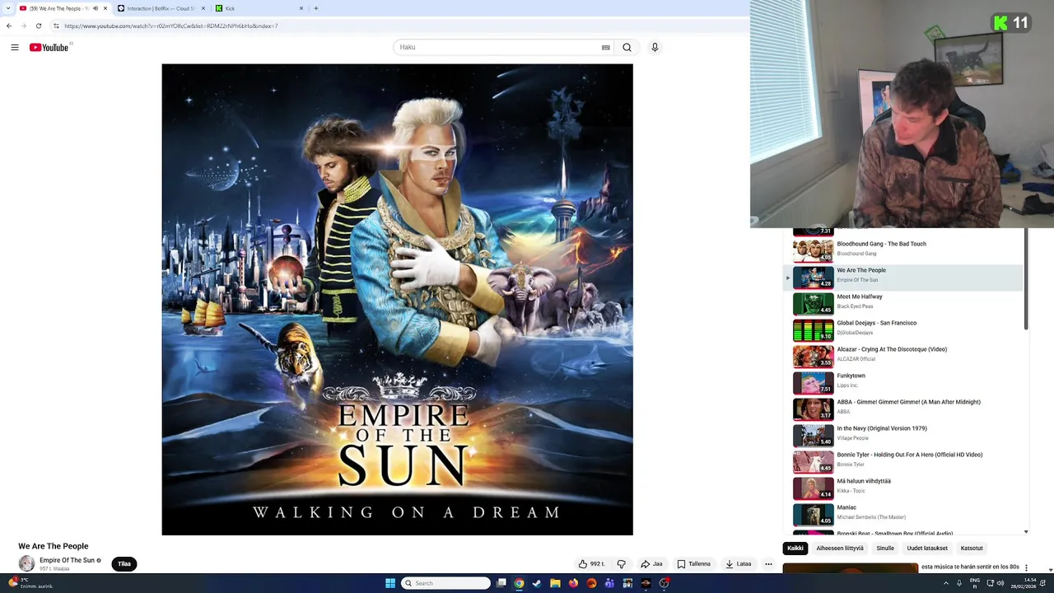
Task: Open the tab search dropdown arrow
Action: [8, 8]
